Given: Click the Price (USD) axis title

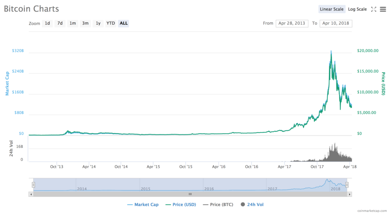Looking at the screenshot, I should (383, 84).
